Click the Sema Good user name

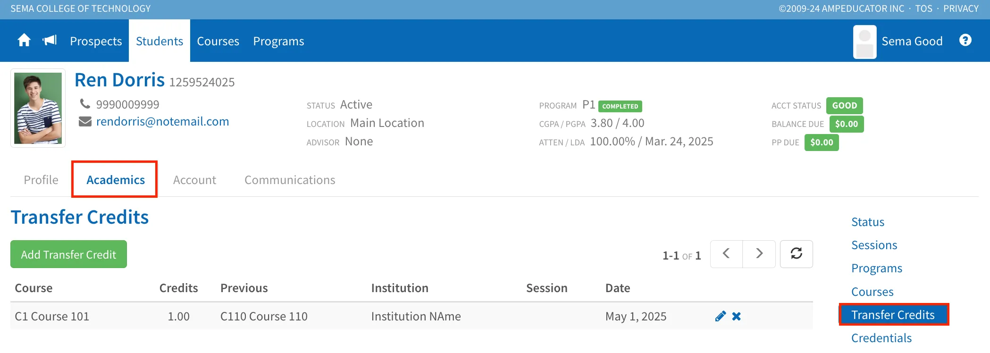[912, 41]
